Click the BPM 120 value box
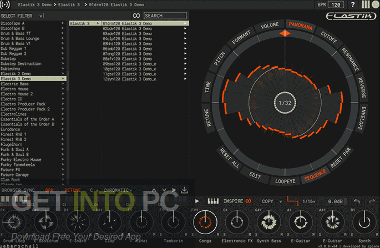This screenshot has height=248, width=380. pos(336,4)
